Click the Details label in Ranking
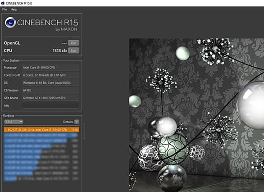The image size is (264, 192). 68,122
